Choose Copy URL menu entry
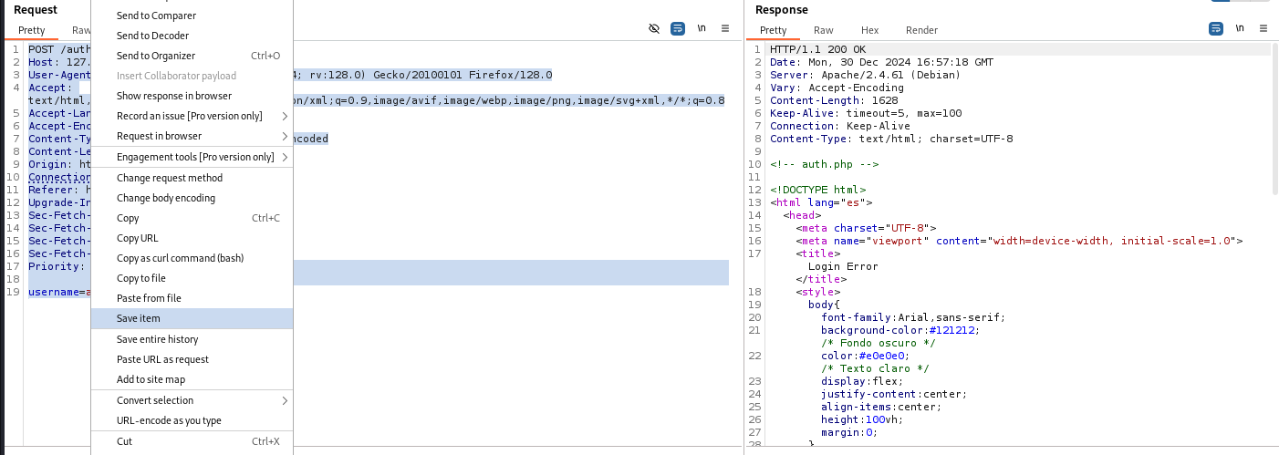 click(192, 238)
